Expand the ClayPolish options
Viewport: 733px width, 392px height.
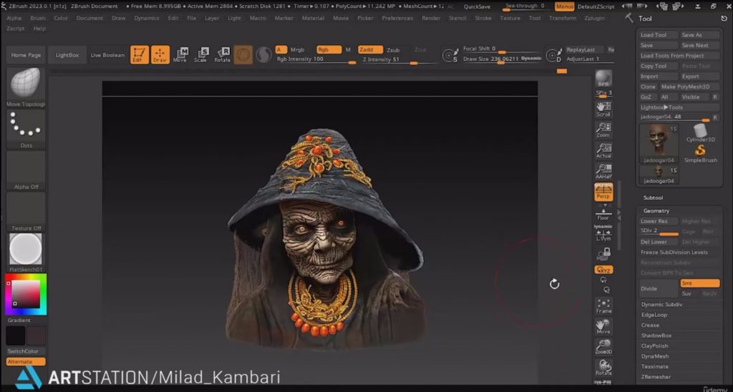654,346
